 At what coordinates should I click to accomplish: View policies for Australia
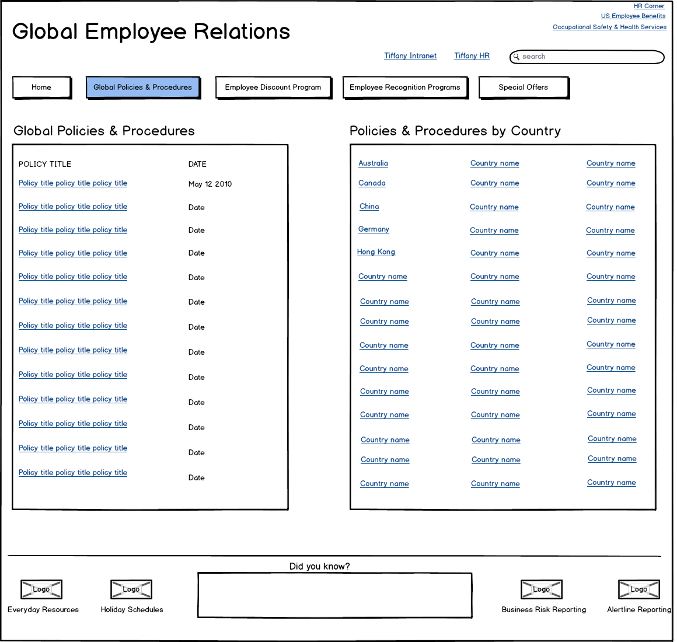(x=374, y=163)
